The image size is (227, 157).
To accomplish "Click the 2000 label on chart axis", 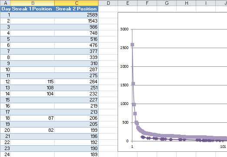I will tap(125, 66).
